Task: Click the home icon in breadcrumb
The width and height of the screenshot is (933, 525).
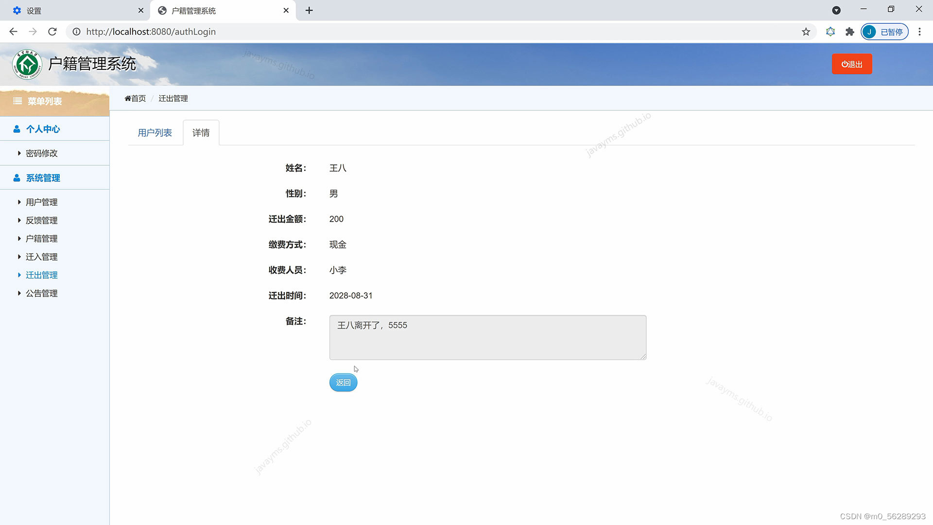Action: click(128, 99)
